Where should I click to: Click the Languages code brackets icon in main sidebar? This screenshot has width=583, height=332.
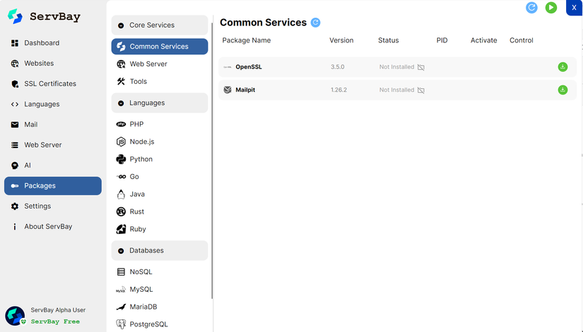[x=15, y=104]
